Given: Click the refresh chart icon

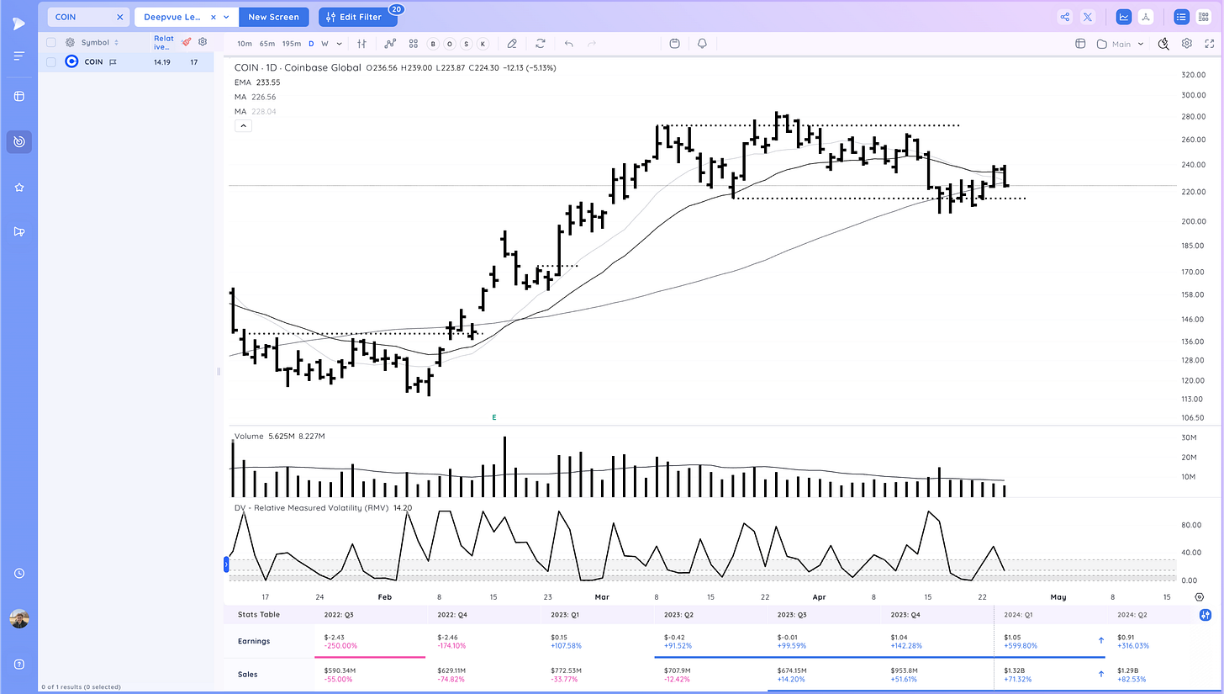Looking at the screenshot, I should pyautogui.click(x=540, y=44).
